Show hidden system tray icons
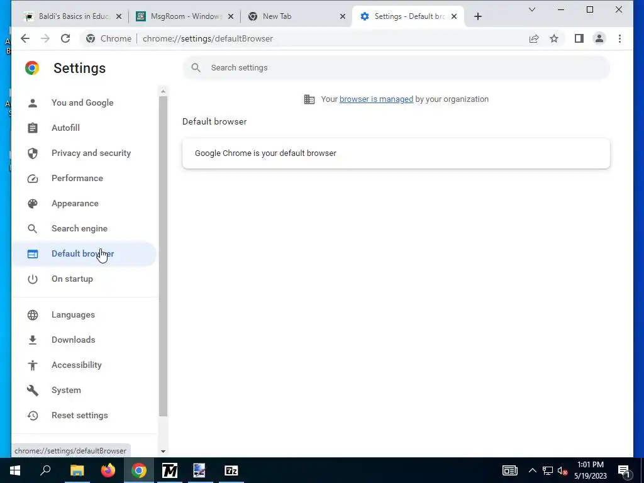Image resolution: width=644 pixels, height=483 pixels. point(532,470)
